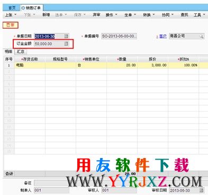The height and width of the screenshot is (195, 208).
Task: Click the 审核日期 field
Action: pos(187,190)
